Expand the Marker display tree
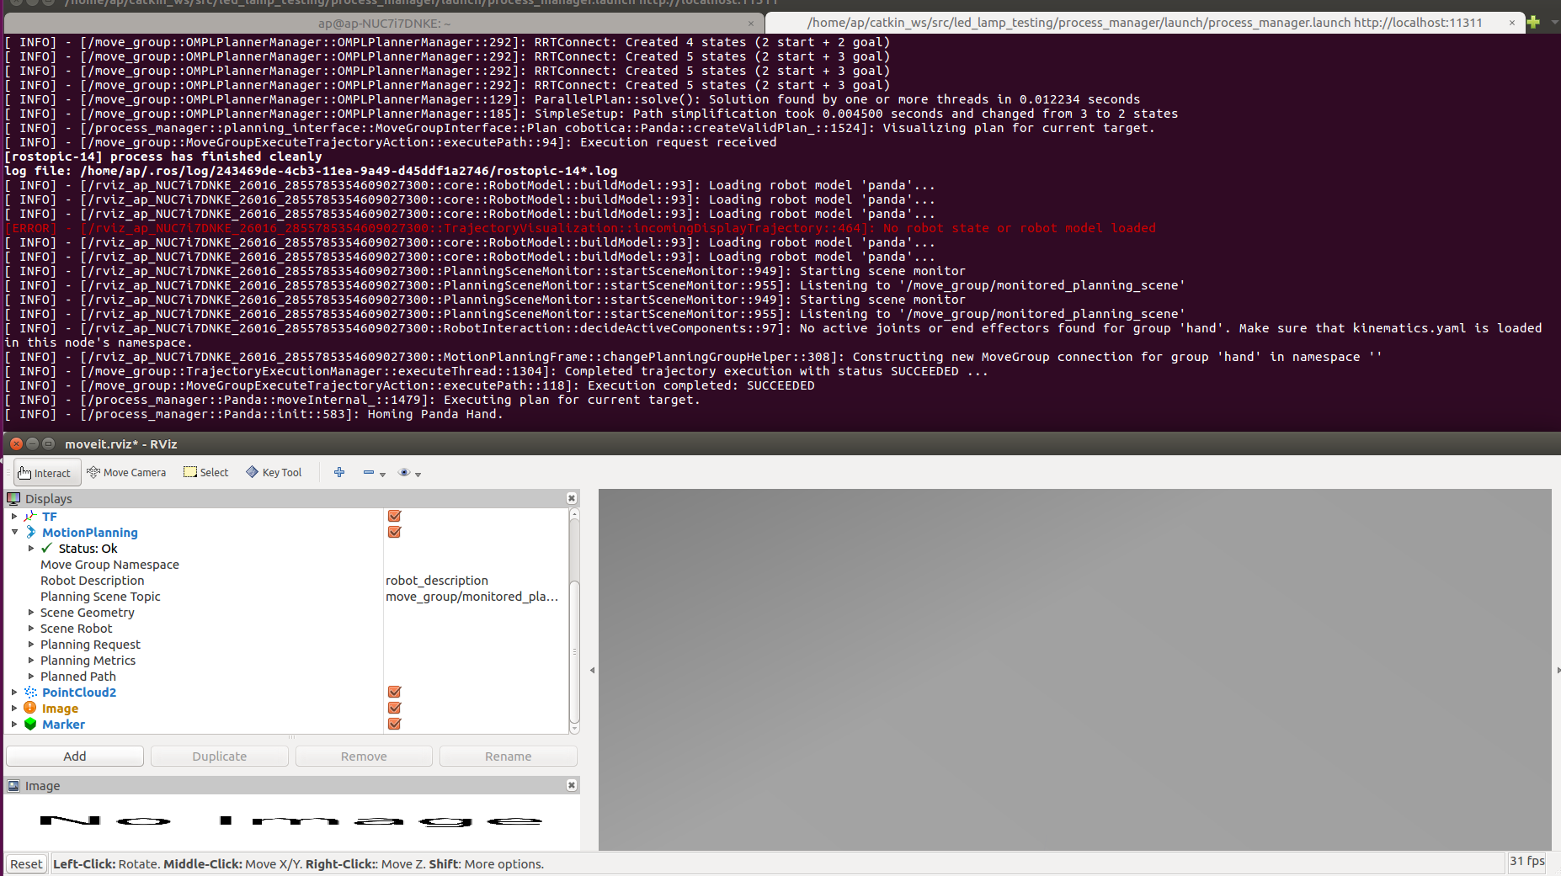 click(x=14, y=725)
